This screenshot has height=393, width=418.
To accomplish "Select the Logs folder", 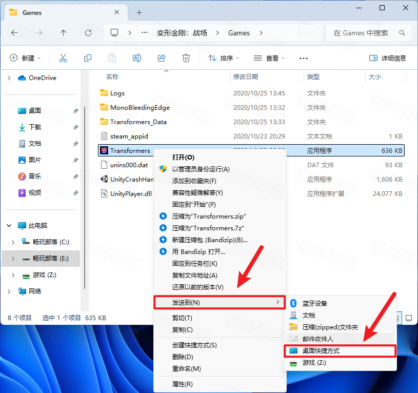I will (x=251, y=93).
